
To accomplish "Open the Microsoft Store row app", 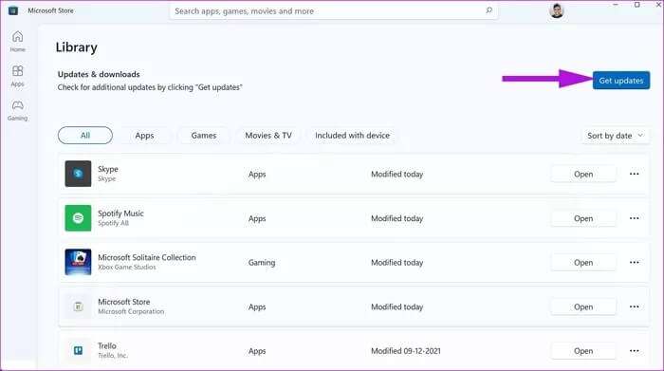I will (x=583, y=307).
